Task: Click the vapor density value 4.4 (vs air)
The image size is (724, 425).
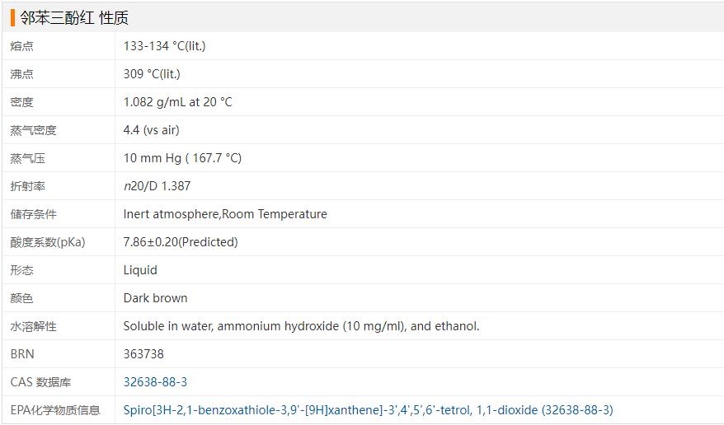Action: pyautogui.click(x=151, y=130)
